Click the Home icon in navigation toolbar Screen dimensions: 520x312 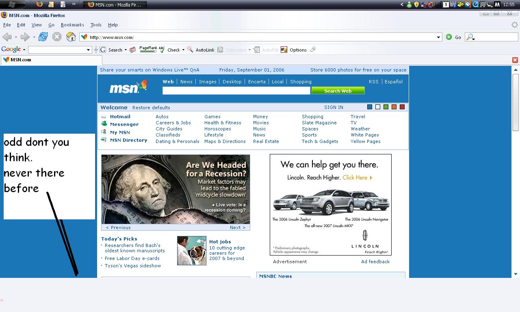(x=71, y=37)
